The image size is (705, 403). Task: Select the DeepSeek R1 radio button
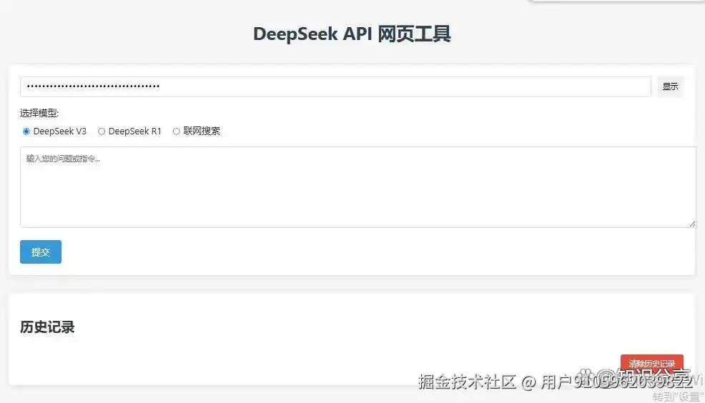102,131
